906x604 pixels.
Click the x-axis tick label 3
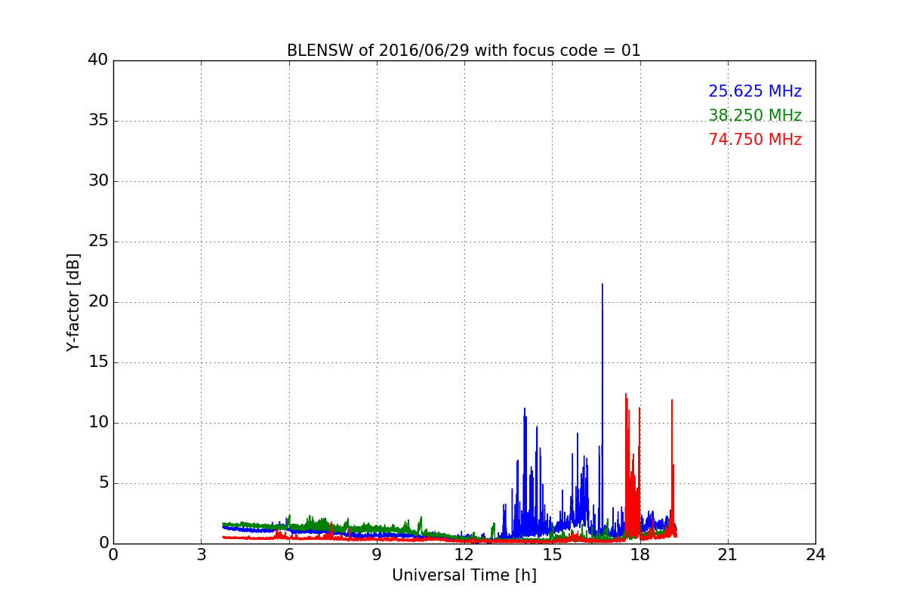pos(201,555)
